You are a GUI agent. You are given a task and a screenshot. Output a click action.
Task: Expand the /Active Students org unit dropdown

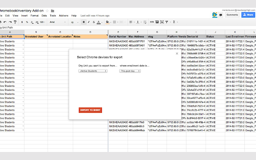(93, 71)
